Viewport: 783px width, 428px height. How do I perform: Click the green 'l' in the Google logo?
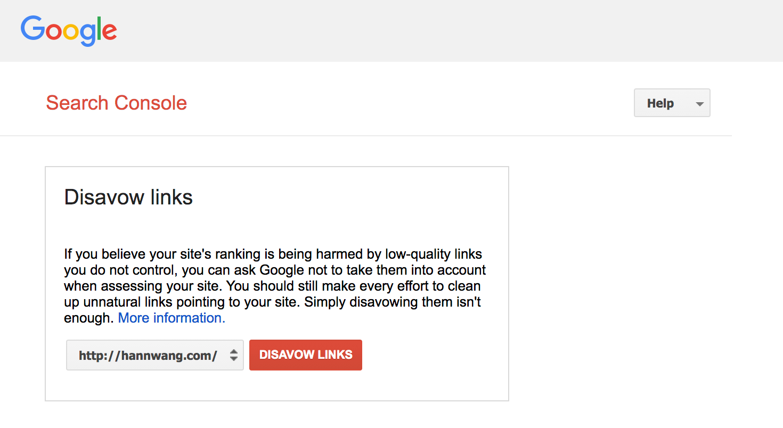(x=97, y=28)
